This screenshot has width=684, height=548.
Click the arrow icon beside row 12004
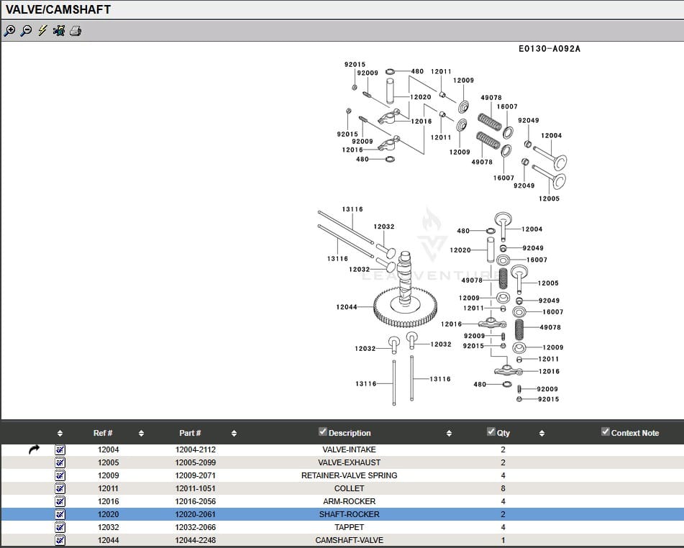(35, 449)
